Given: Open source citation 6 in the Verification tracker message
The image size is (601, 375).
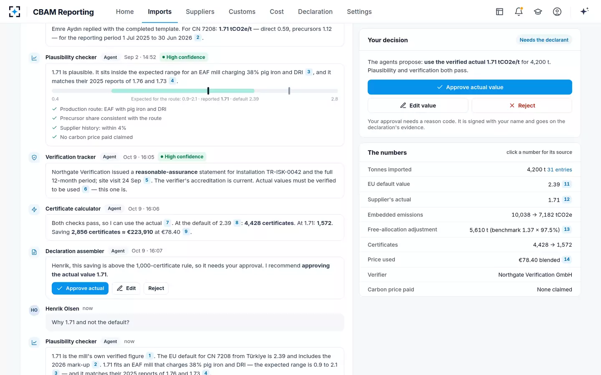Looking at the screenshot, I should [x=86, y=189].
